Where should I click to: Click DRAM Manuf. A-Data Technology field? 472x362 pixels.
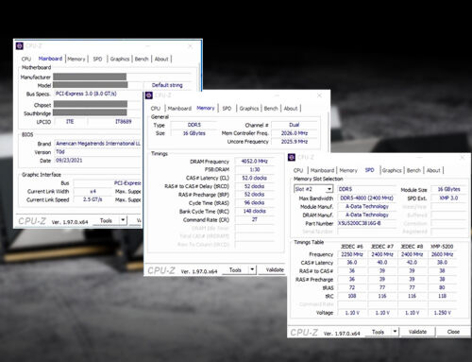[x=367, y=215]
